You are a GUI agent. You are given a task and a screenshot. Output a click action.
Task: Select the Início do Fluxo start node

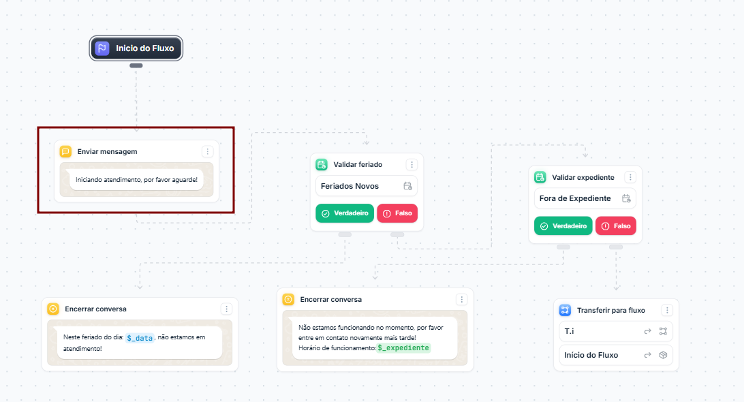pos(136,48)
